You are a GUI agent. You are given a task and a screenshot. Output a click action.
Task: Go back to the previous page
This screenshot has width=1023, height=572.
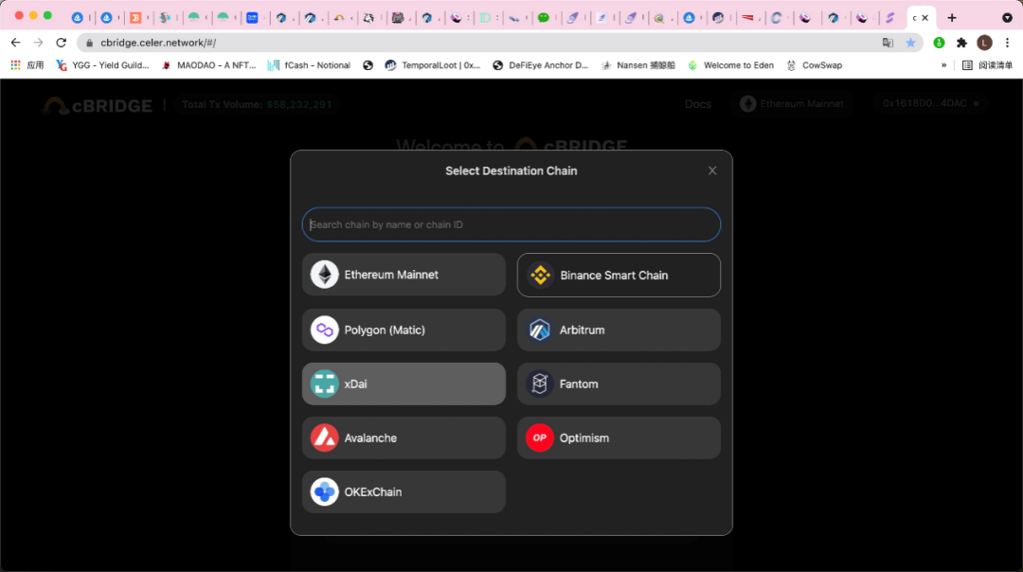pyautogui.click(x=16, y=43)
